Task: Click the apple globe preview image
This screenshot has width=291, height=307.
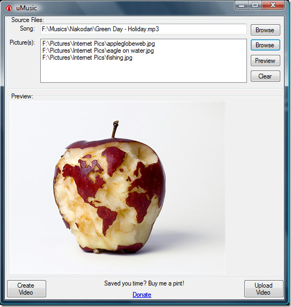Action: point(118,187)
